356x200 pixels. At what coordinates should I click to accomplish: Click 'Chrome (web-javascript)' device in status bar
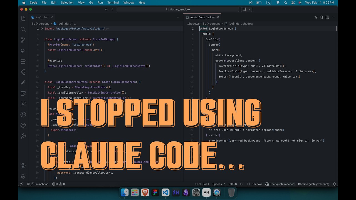click(313, 184)
